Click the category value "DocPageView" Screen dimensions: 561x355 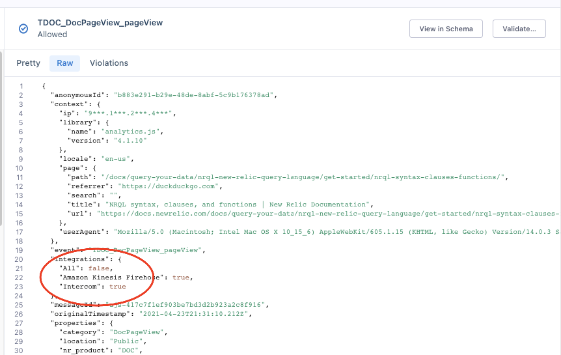tap(137, 332)
